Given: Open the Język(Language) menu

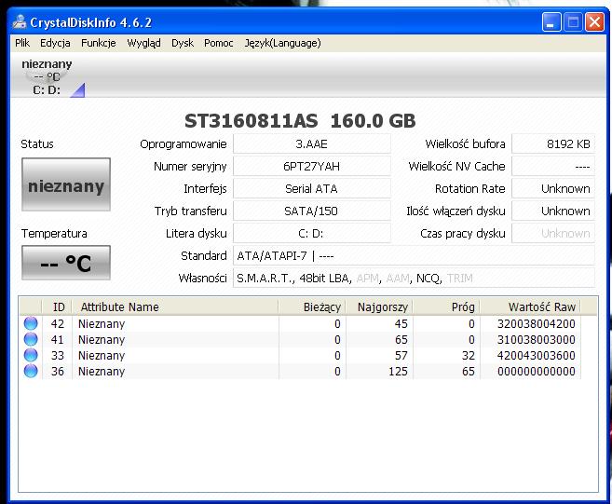Looking at the screenshot, I should click(x=282, y=43).
